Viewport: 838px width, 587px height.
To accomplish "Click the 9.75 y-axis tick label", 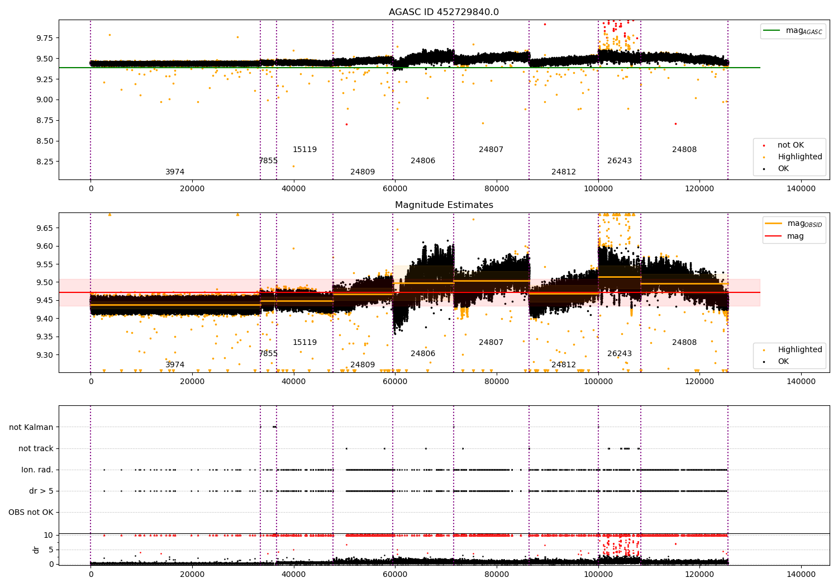I will pyautogui.click(x=45, y=38).
